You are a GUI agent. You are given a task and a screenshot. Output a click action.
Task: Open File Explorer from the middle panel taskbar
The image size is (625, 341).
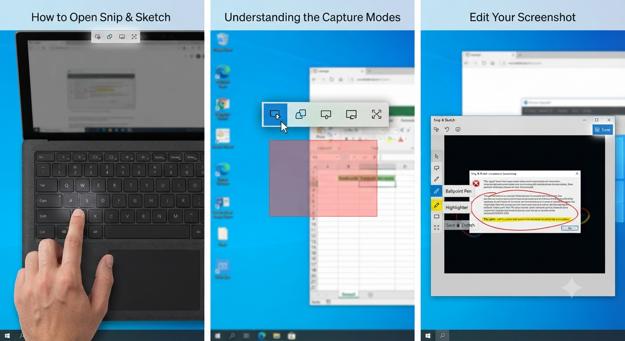(x=276, y=336)
